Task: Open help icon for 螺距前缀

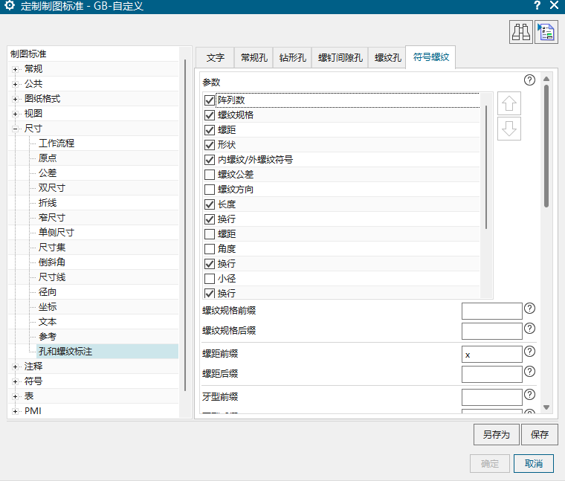Action: coord(529,352)
